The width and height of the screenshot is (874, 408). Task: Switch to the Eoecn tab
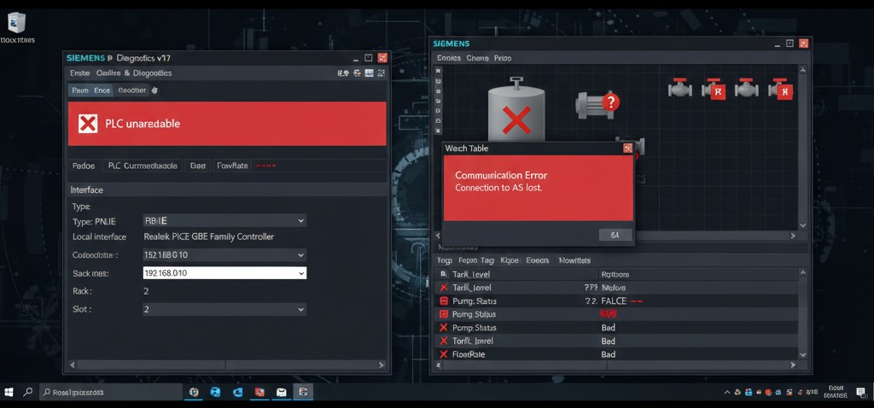pos(538,260)
